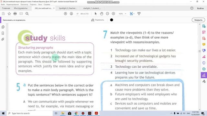Open the Файл menu
This screenshot has height=116, width=207.
click(3, 5)
